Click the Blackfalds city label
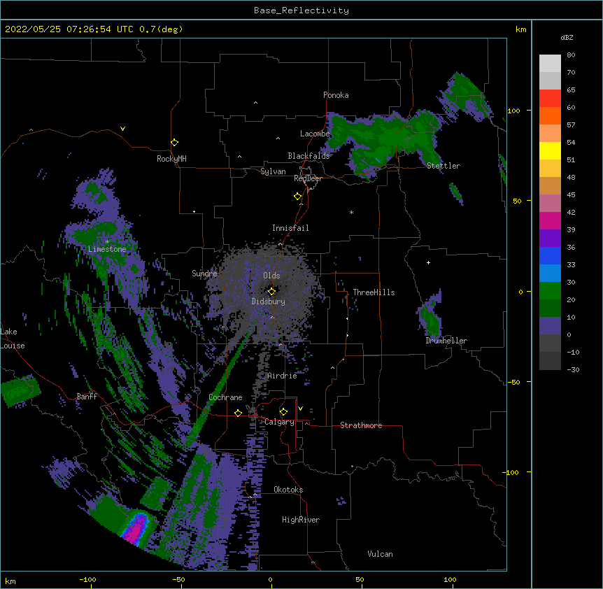Image resolution: width=603 pixels, height=589 pixels. tap(308, 156)
